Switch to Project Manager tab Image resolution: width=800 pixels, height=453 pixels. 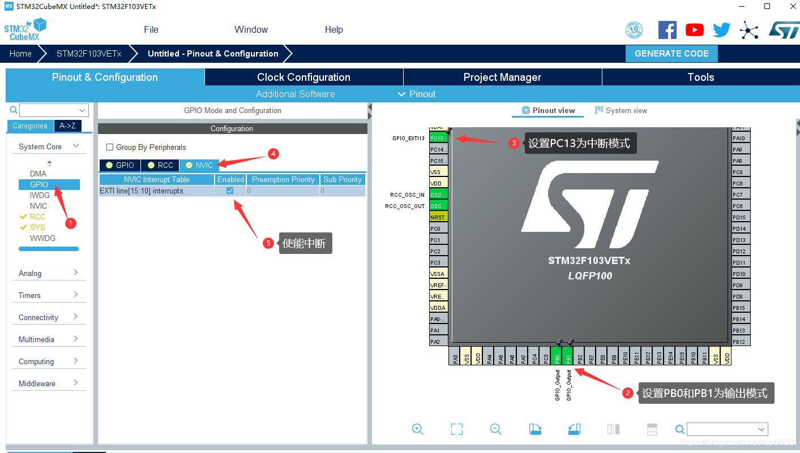coord(503,77)
